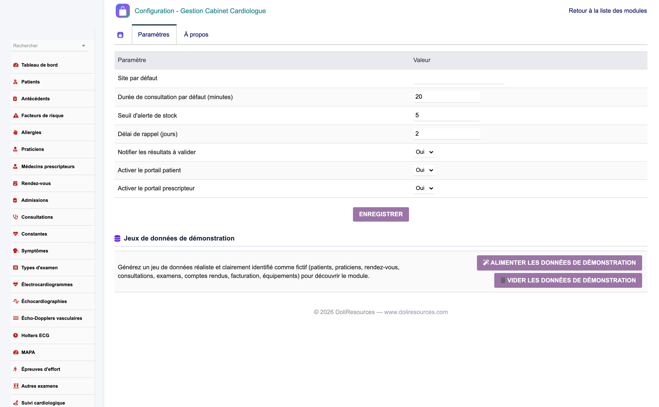Switch to the Paramètres tab
The image size is (659, 407).
[x=154, y=34]
